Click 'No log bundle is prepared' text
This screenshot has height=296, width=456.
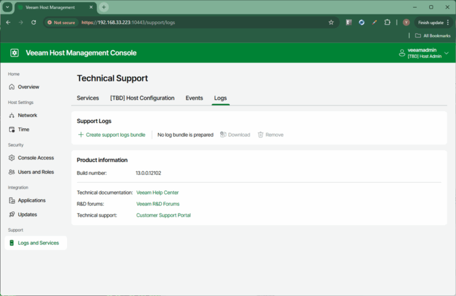[x=185, y=135]
